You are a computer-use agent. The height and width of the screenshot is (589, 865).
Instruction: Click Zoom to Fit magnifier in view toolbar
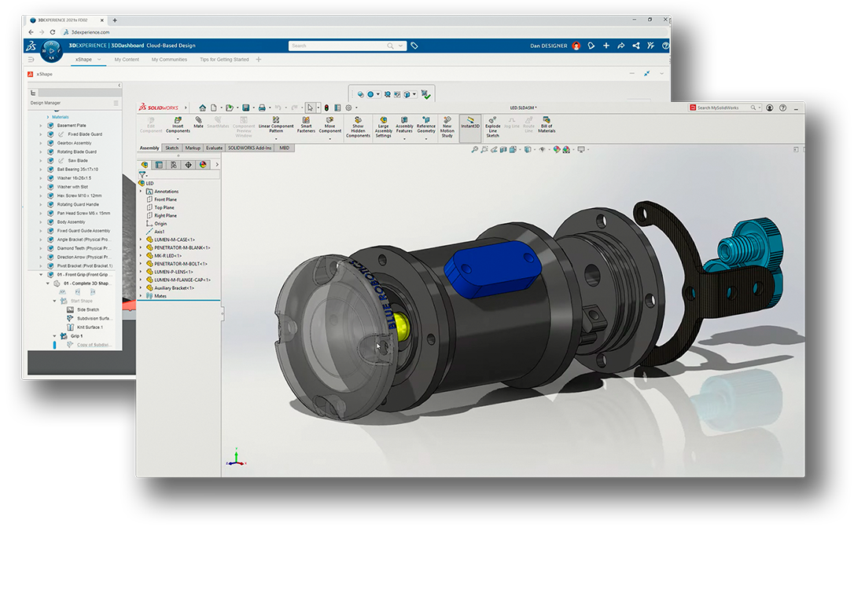(474, 149)
